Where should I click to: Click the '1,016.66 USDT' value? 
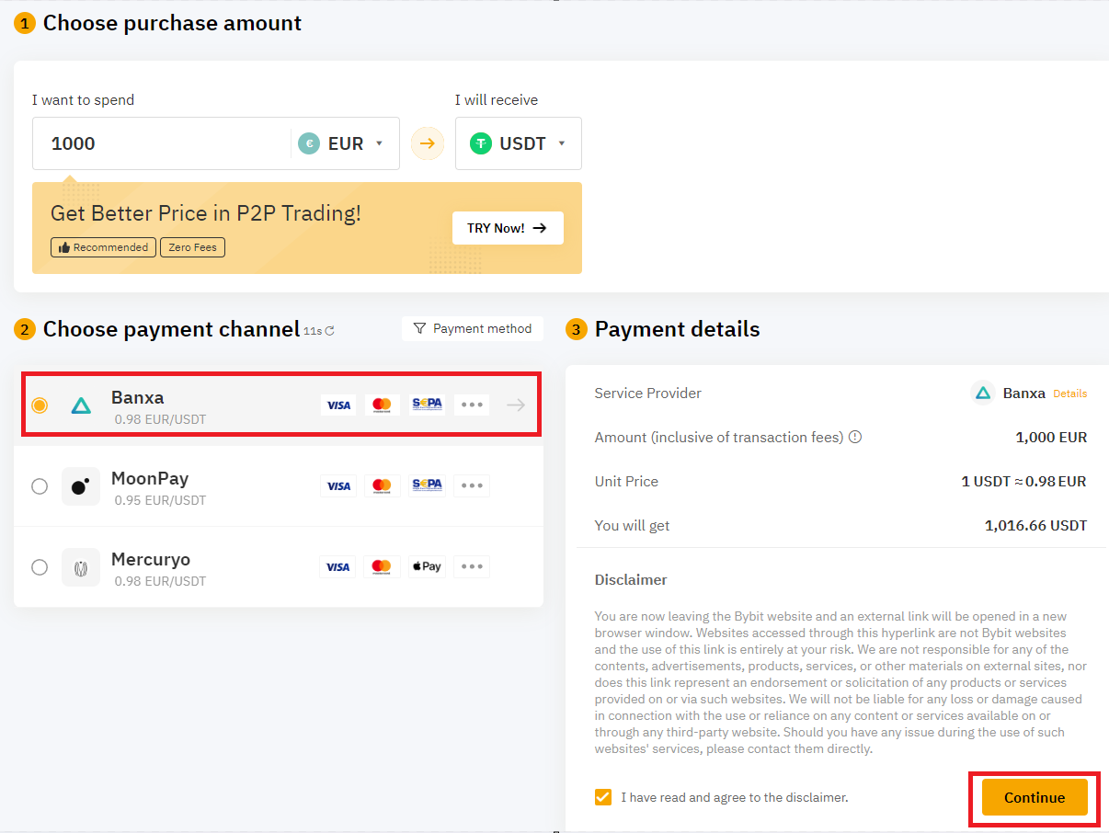(x=1035, y=526)
